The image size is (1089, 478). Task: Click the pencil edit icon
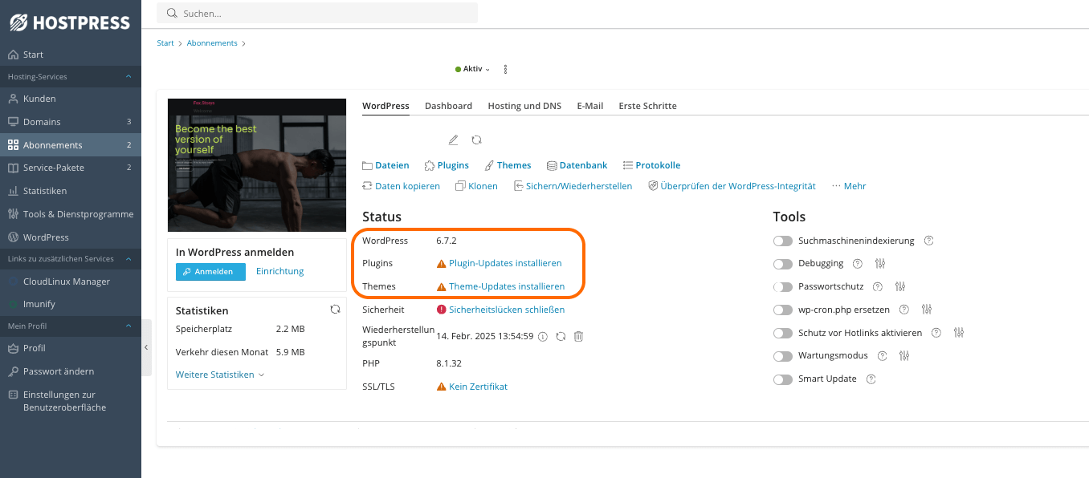click(453, 140)
